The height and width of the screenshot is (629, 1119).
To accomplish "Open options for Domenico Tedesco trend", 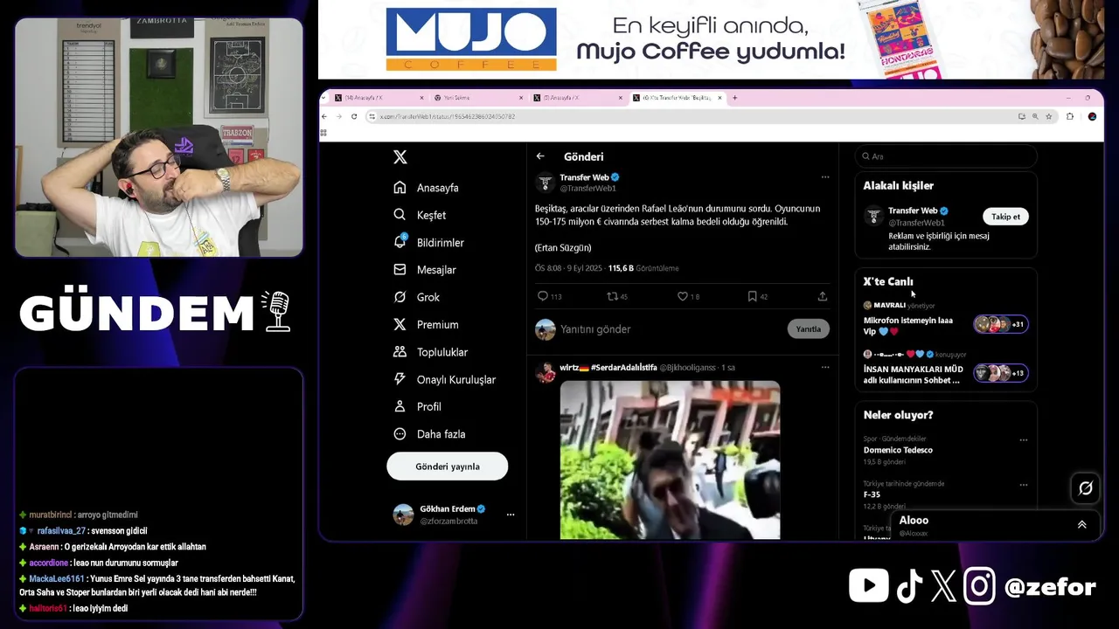I will 1023,439.
